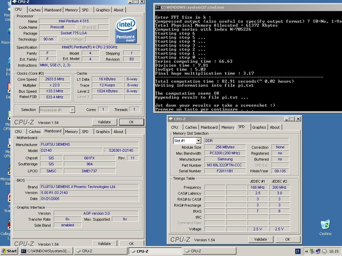Open Mainboard tab in the SPD CPU-Z window
Screen dimensions: 342x256
209,127
